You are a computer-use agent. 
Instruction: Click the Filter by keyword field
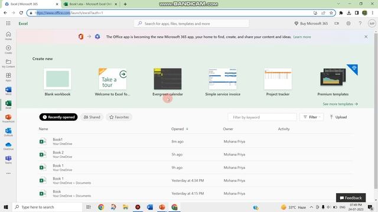pos(262,117)
